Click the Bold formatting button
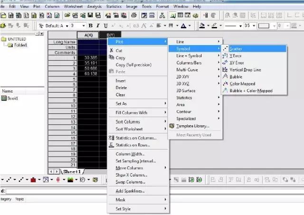 pos(91,26)
